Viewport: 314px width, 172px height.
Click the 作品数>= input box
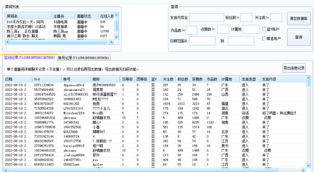coord(191,30)
